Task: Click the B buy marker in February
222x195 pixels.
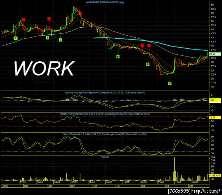Action: tap(16, 38)
